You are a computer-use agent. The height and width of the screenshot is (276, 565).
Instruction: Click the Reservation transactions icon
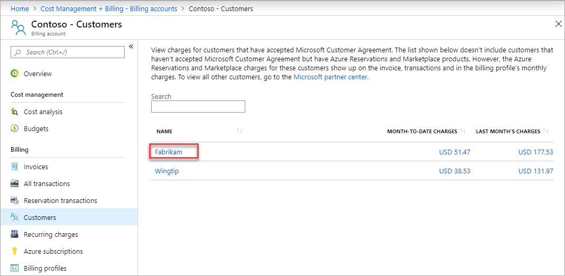15,201
